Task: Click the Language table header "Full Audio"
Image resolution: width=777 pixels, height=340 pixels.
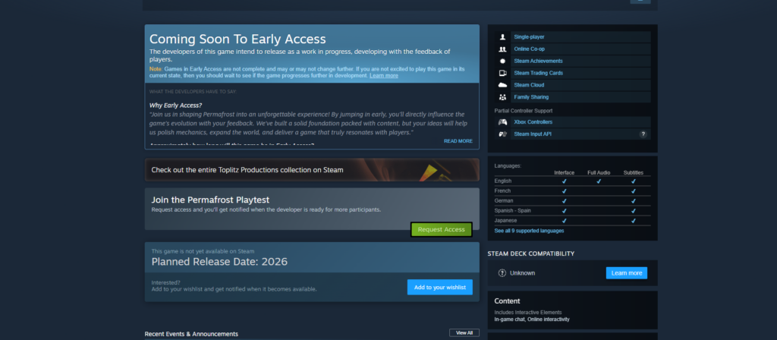Action: point(599,172)
